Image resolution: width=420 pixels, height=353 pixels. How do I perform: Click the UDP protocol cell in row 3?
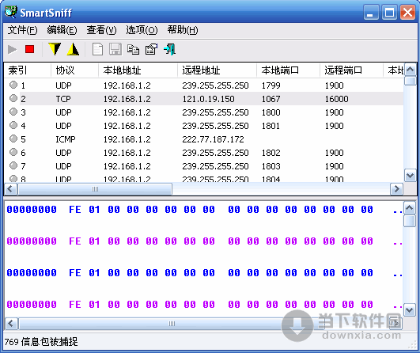click(x=63, y=112)
